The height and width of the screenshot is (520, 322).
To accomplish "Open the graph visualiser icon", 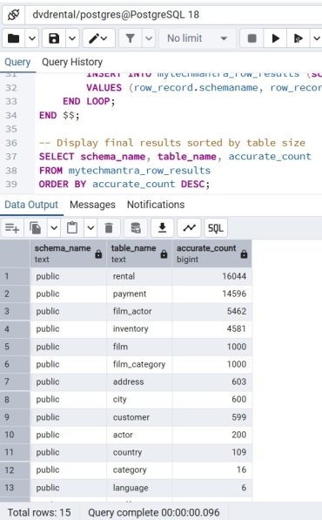I will tap(189, 228).
